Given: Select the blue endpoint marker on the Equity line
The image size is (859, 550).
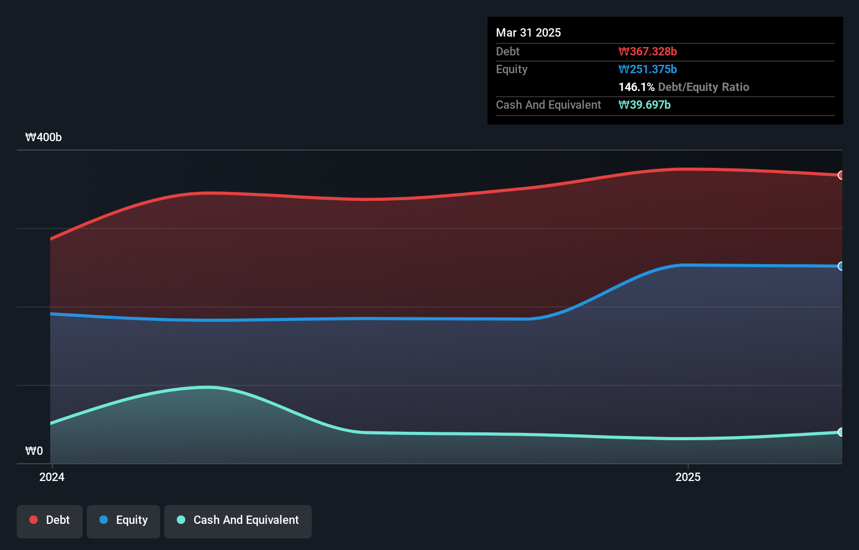Looking at the screenshot, I should (841, 267).
